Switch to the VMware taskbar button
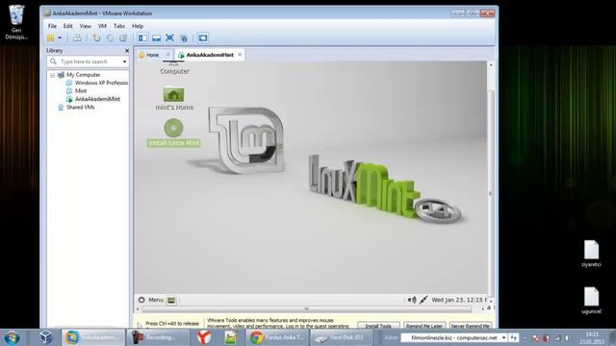This screenshot has height=346, width=616. click(92, 337)
